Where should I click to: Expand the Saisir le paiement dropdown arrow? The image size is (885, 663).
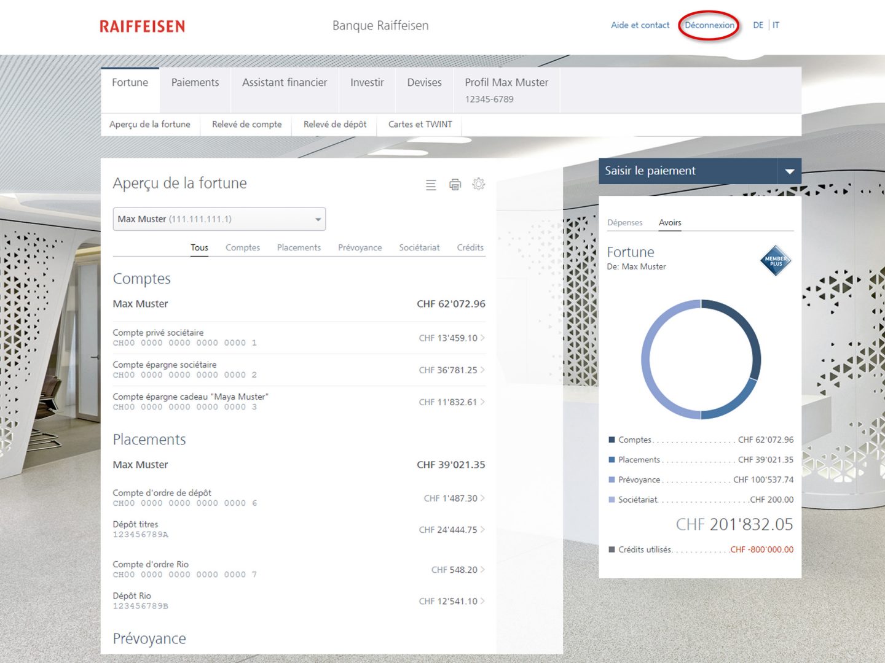click(x=789, y=171)
